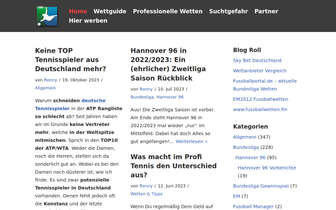336x210 pixels.
Task: Visit Sky Bet Deutschland in Blog Roll
Action: coord(257,60)
